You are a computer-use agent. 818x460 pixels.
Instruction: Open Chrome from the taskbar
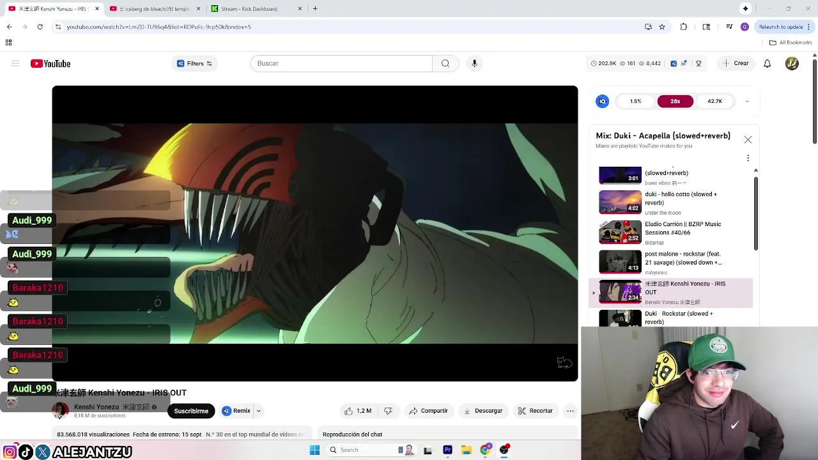(485, 450)
